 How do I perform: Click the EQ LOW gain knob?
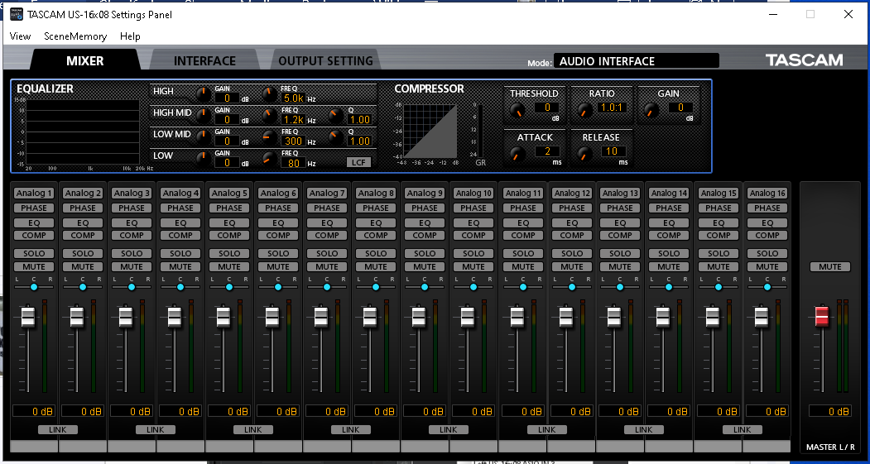(204, 159)
